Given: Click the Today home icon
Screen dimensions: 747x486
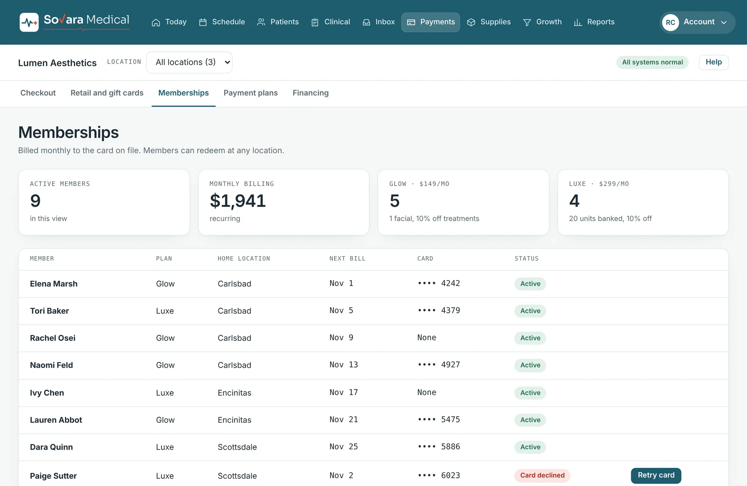Looking at the screenshot, I should click(x=156, y=22).
